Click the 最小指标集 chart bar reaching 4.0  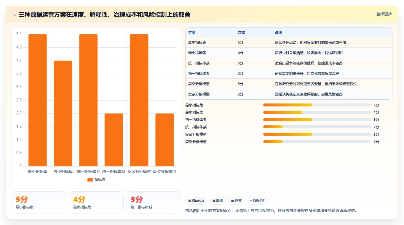[63, 113]
